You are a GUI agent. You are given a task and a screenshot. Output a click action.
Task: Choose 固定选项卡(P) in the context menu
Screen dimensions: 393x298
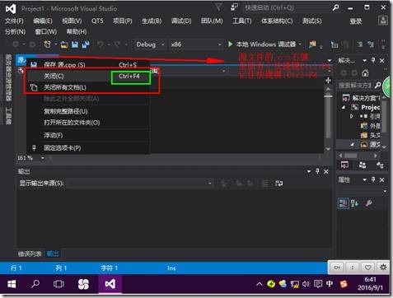88,148
